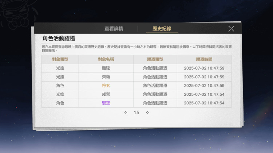Click warp time in the 符玄 row
This screenshot has height=153, width=273.
click(x=204, y=86)
